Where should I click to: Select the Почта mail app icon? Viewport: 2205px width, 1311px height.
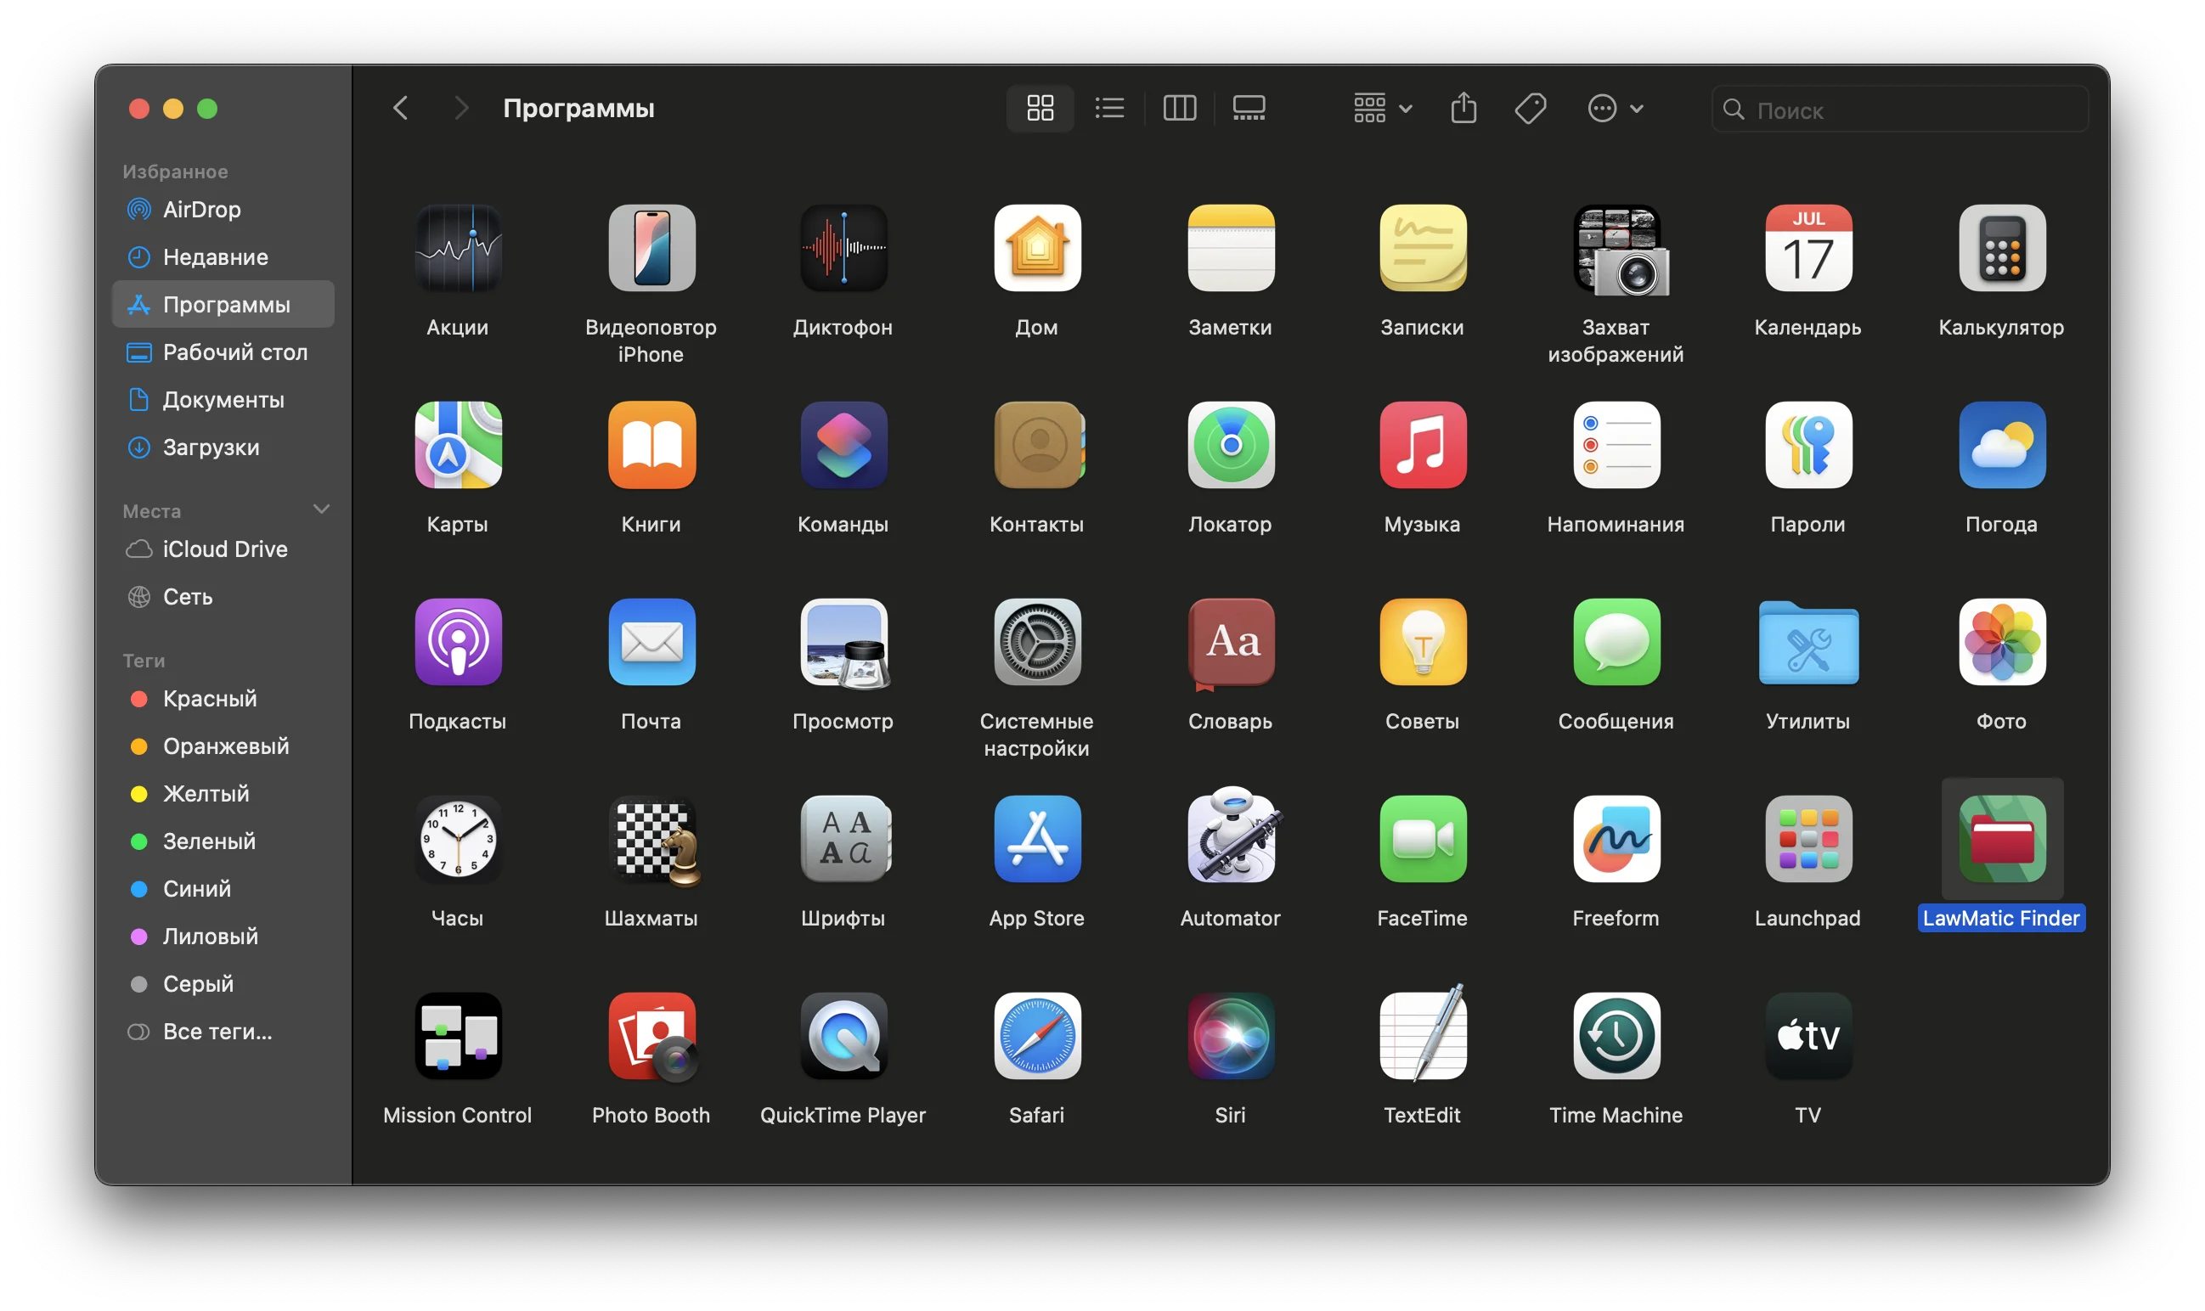pos(651,642)
